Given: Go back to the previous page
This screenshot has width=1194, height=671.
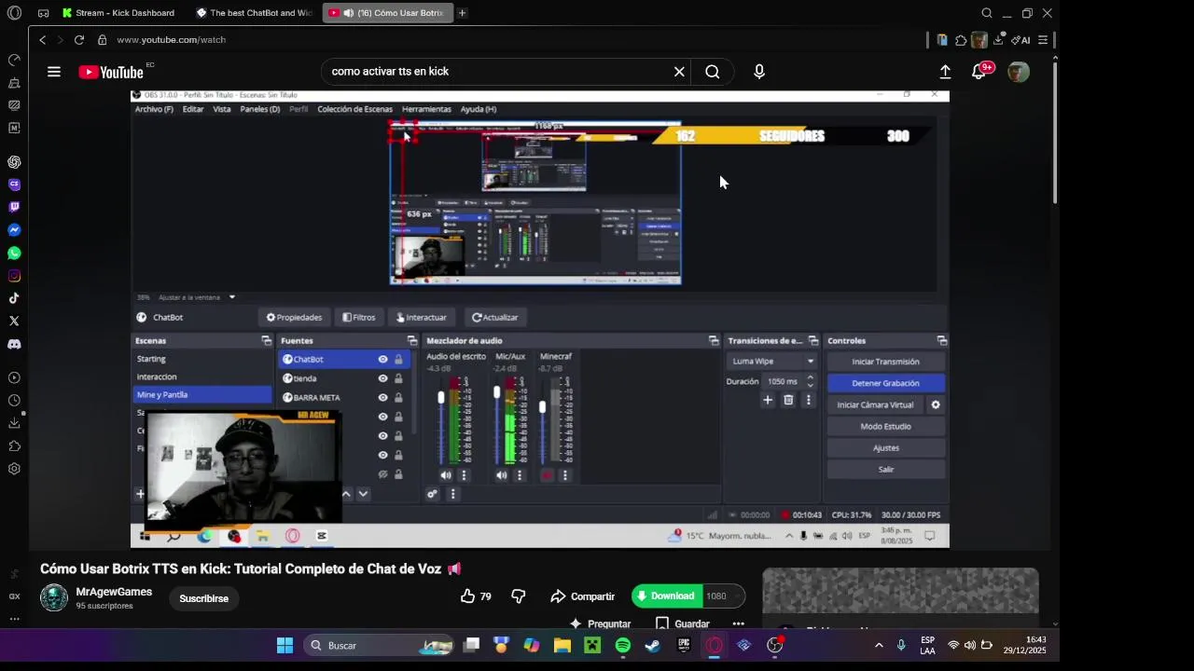Looking at the screenshot, I should pyautogui.click(x=43, y=40).
